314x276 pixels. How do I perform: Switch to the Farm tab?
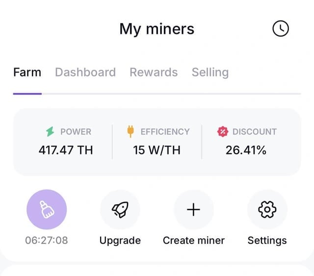pos(27,73)
